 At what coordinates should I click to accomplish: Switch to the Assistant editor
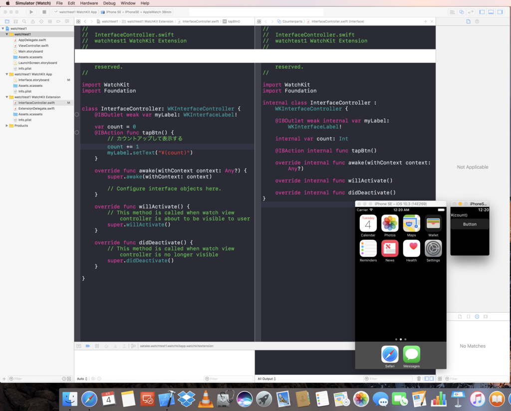(462, 12)
